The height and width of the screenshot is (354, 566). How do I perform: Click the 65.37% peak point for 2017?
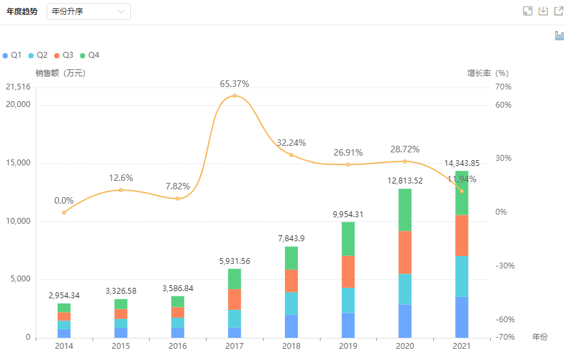[234, 96]
